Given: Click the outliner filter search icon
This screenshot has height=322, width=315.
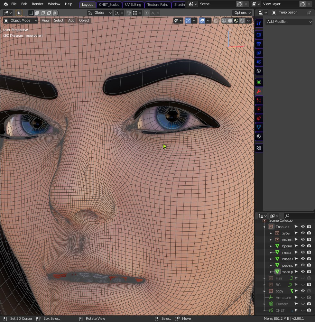Looking at the screenshot, I should point(287,216).
